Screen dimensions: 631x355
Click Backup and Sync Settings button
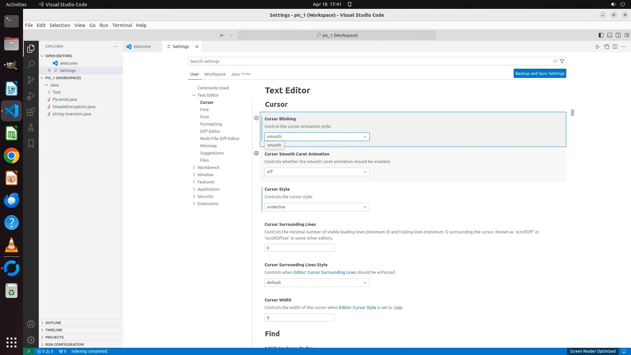pyautogui.click(x=540, y=73)
